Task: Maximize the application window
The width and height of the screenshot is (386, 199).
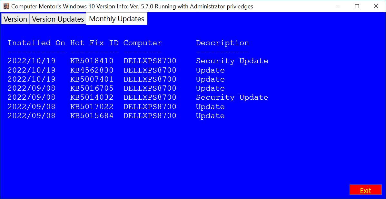Action: (x=357, y=6)
